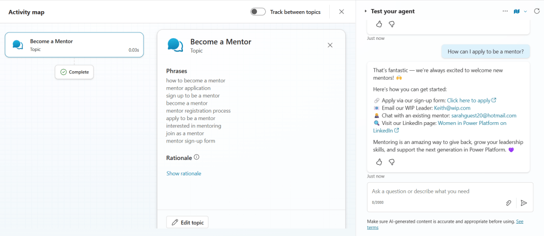Click the activity map icon
Image resolution: width=544 pixels, height=236 pixels.
tap(516, 11)
